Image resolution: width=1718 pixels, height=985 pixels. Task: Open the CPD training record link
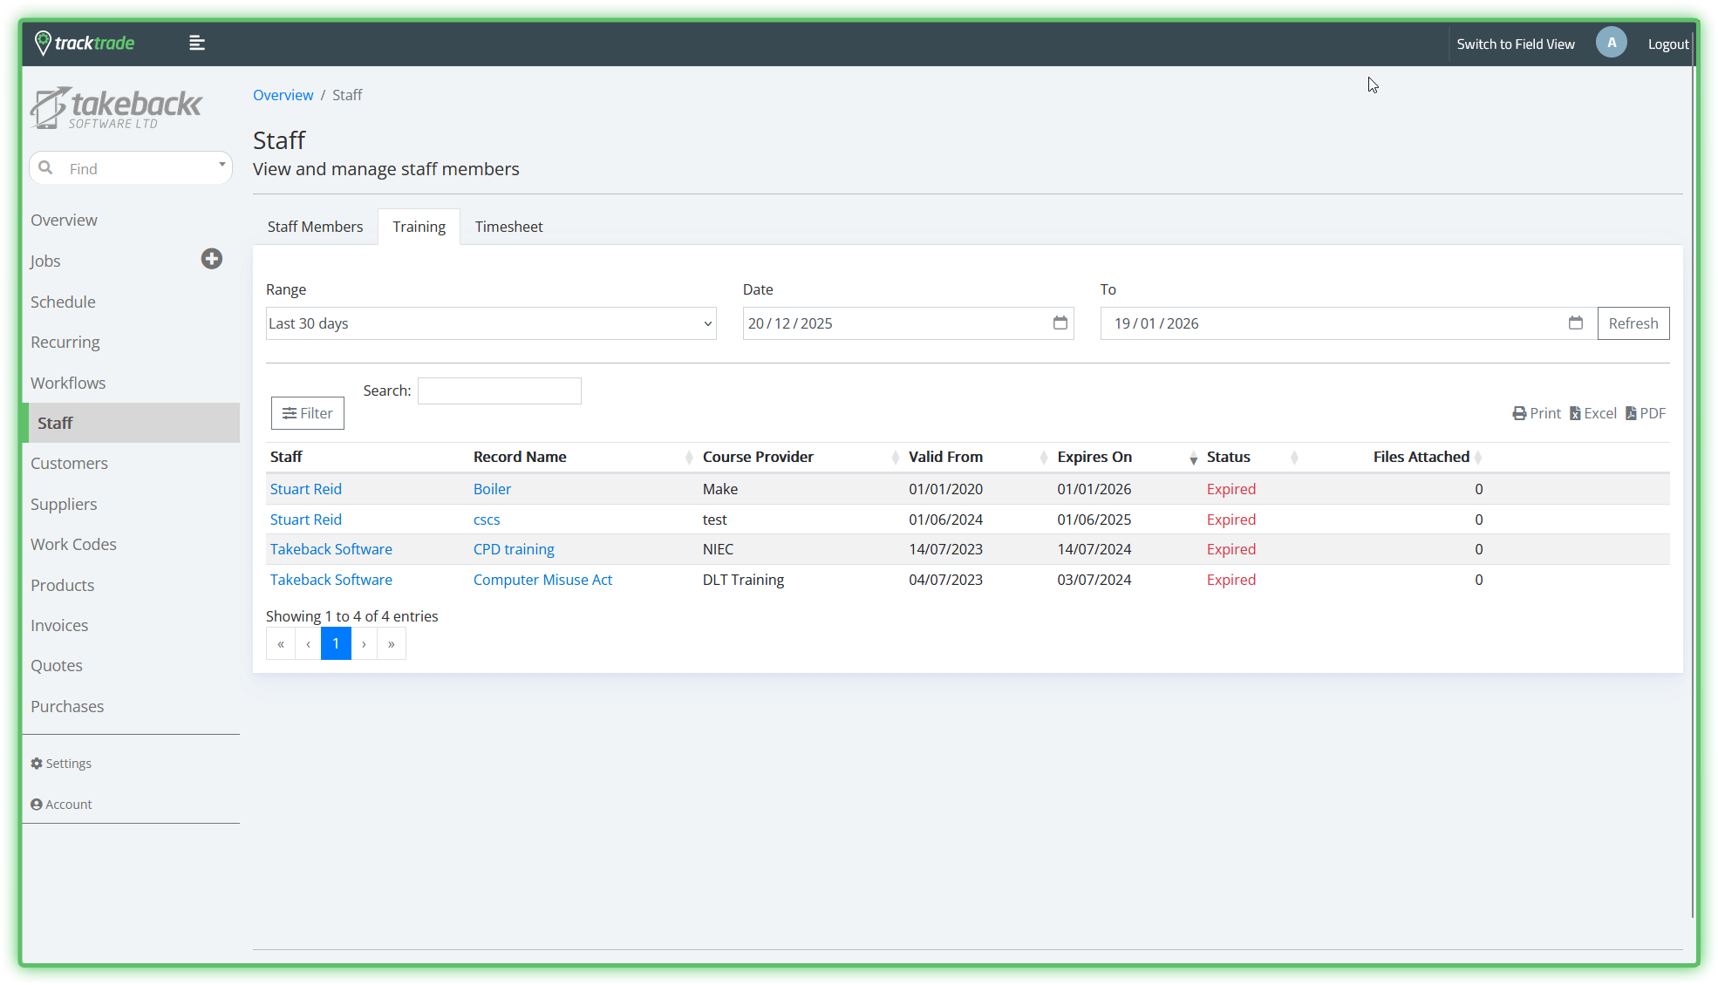pos(514,549)
